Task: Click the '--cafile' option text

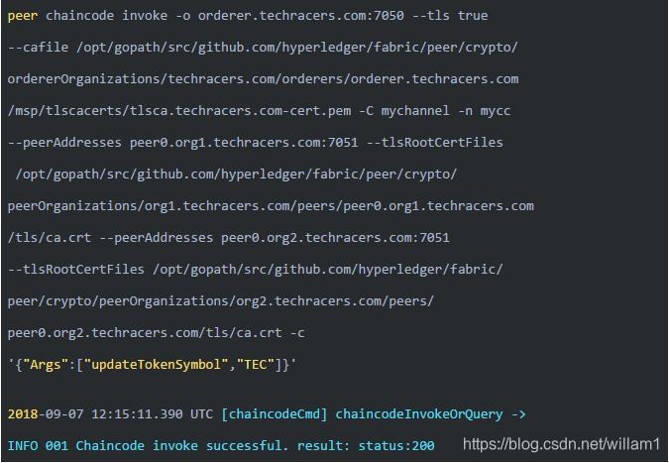Action: click(38, 48)
